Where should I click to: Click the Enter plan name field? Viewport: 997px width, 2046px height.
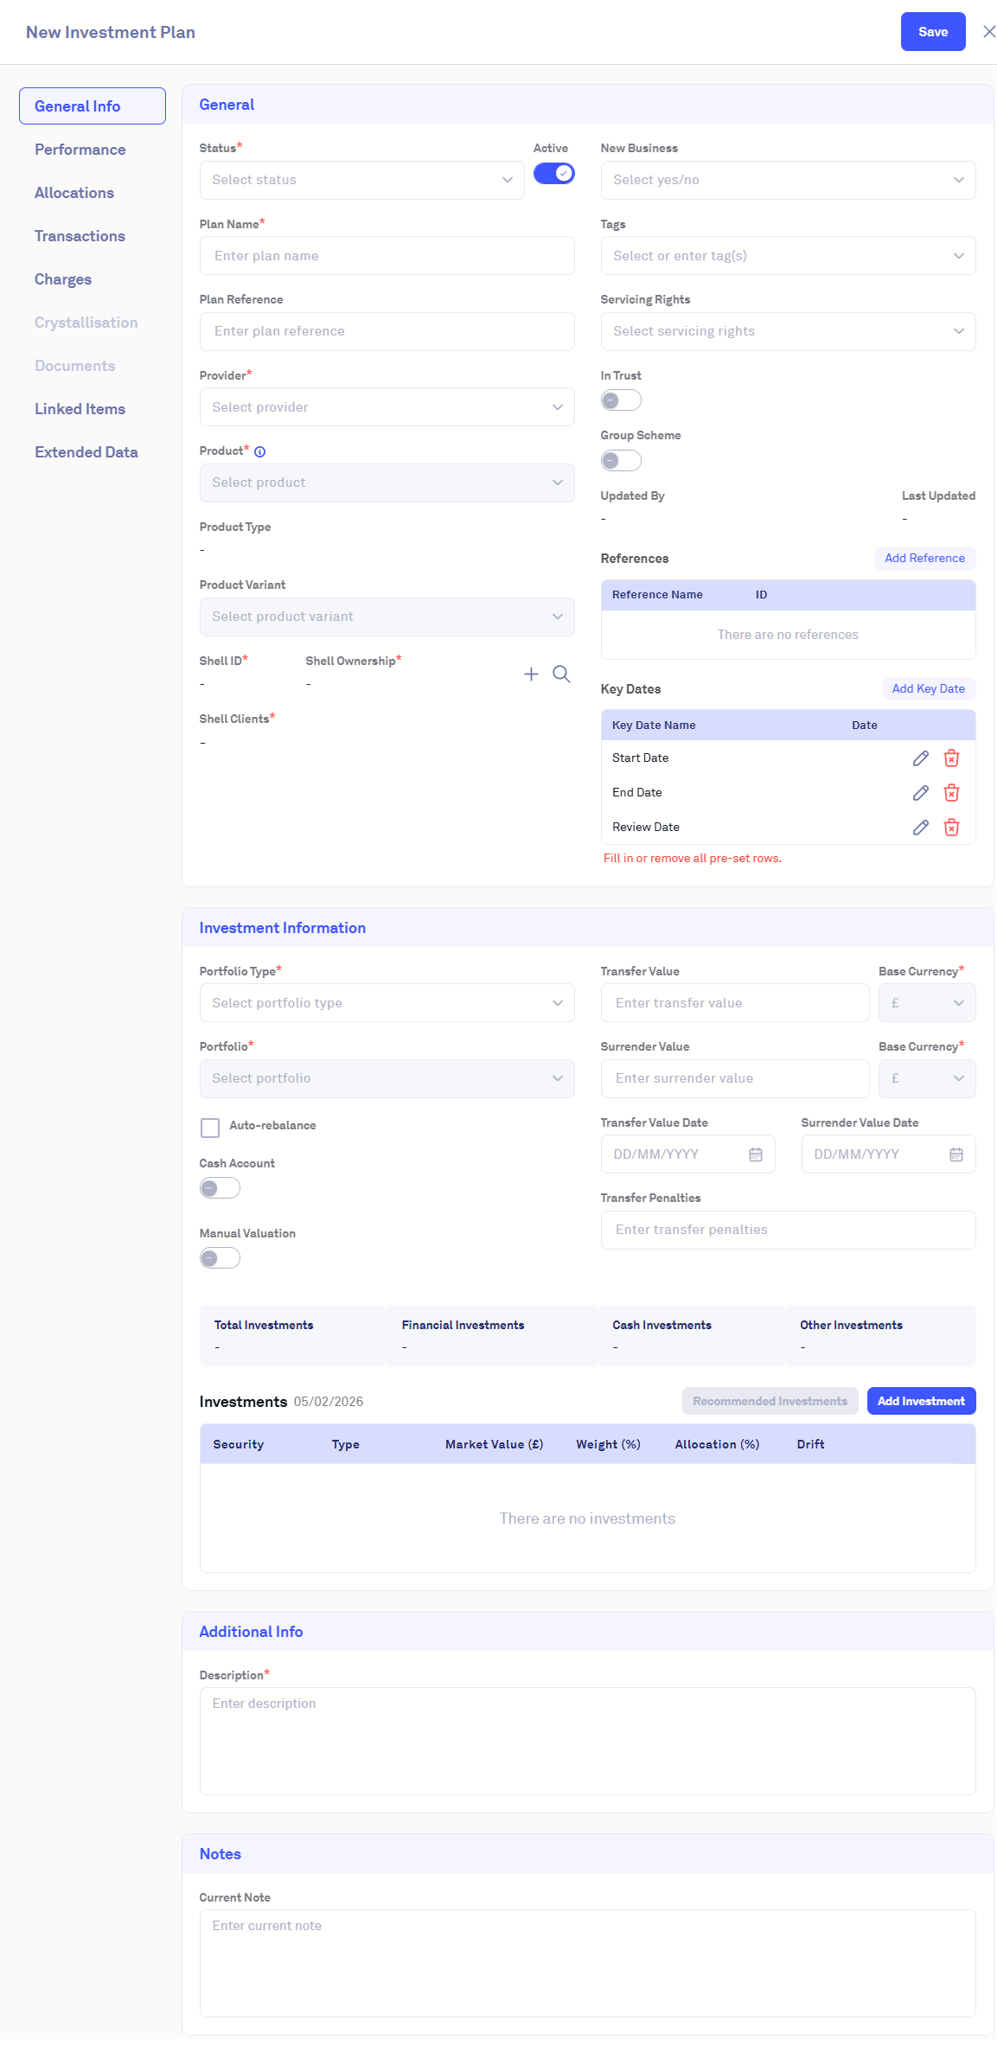387,256
